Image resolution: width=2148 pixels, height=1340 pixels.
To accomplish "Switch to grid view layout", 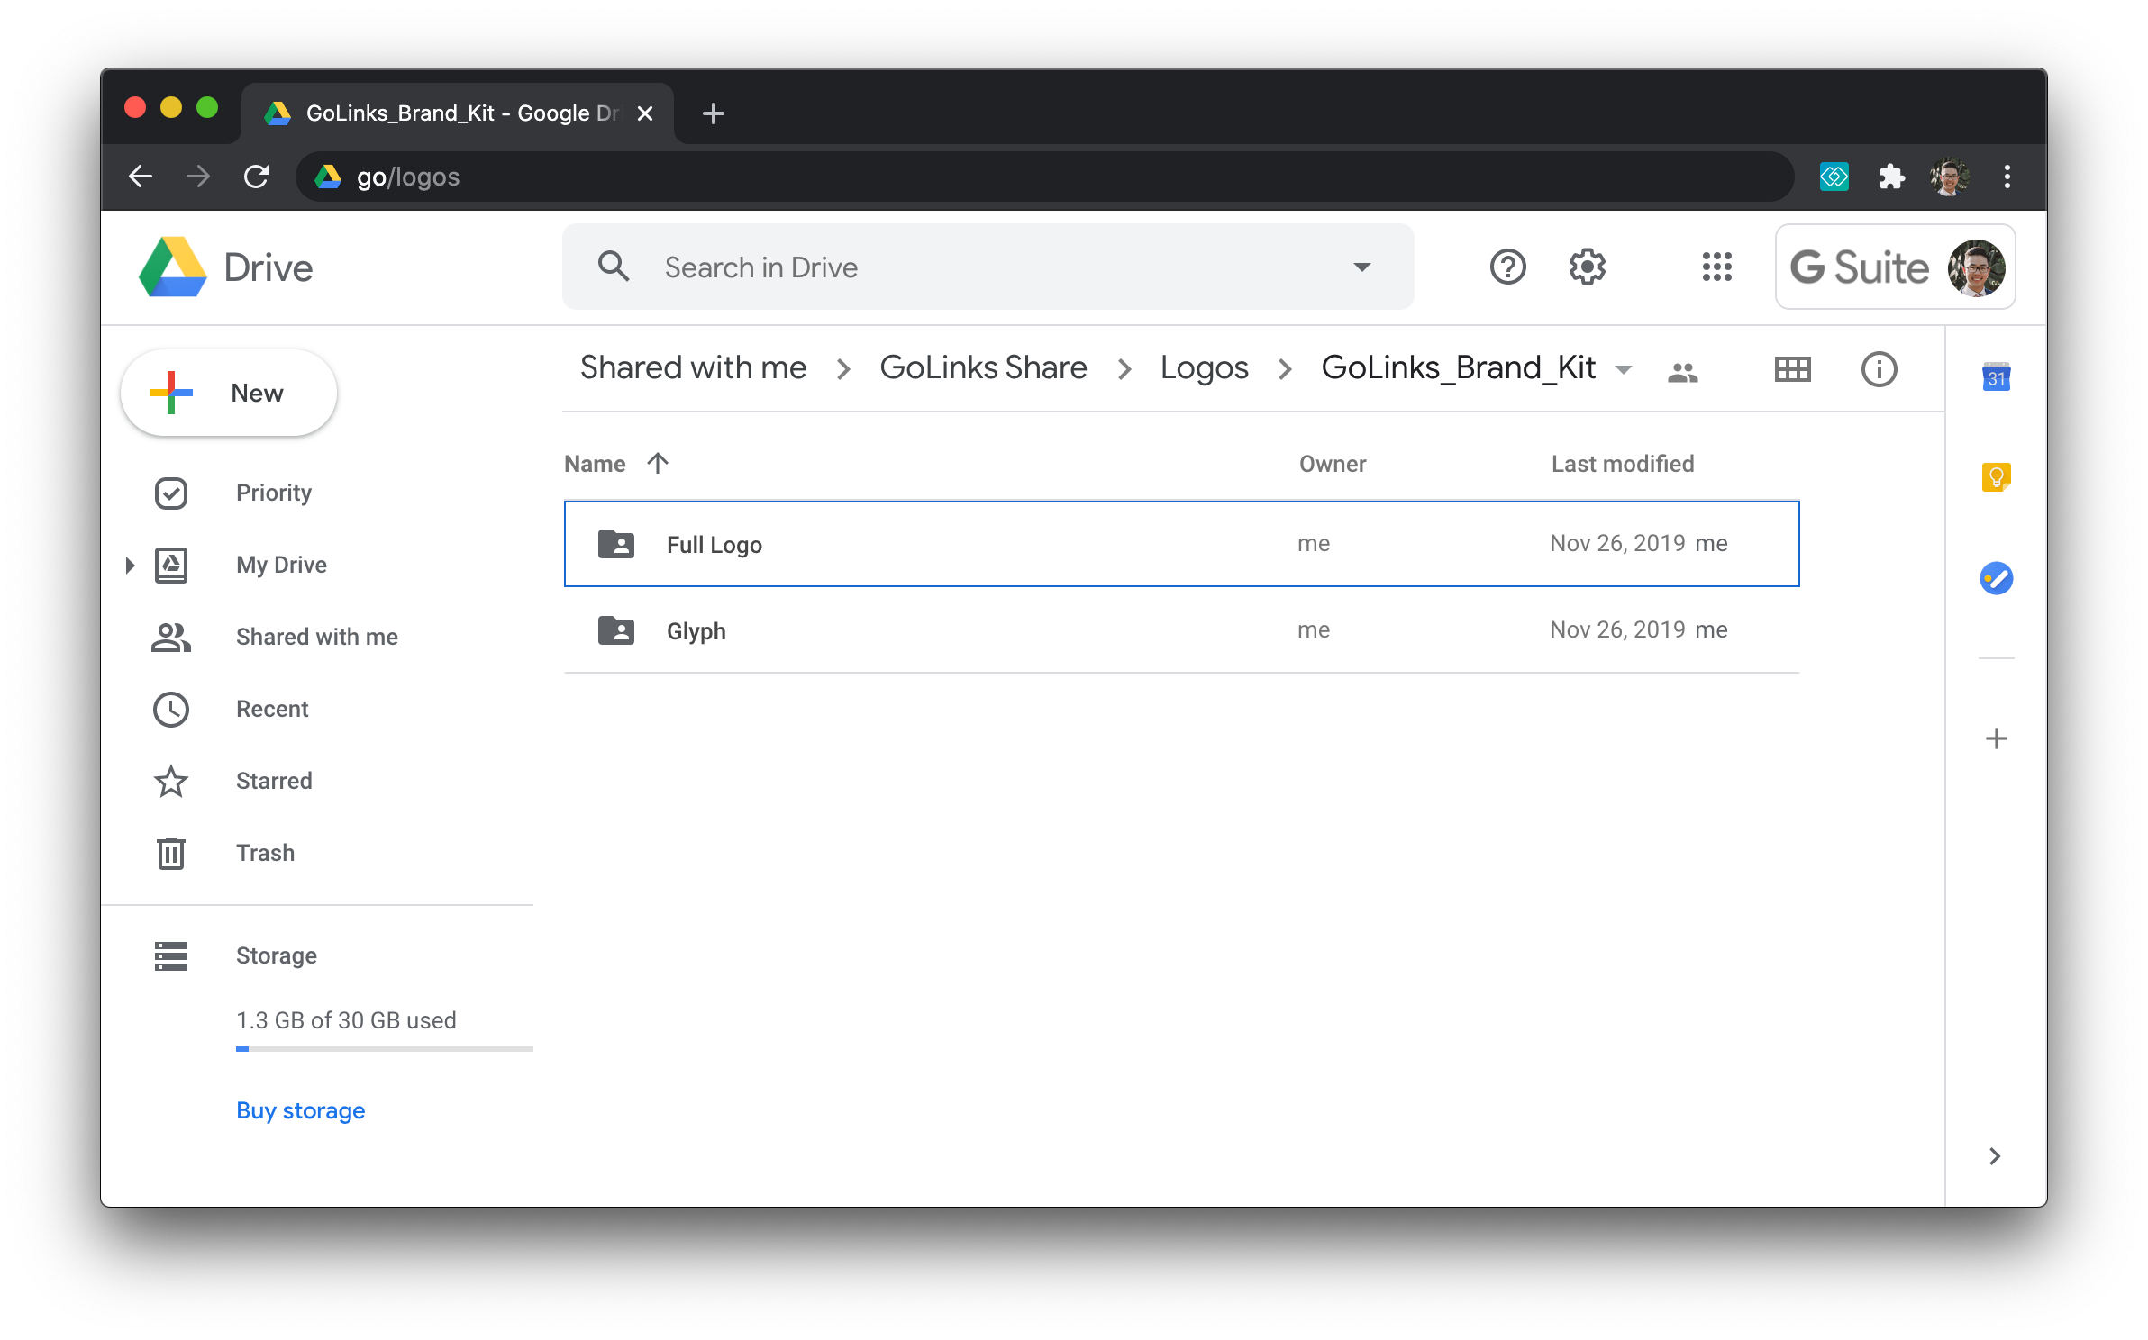I will [1792, 369].
